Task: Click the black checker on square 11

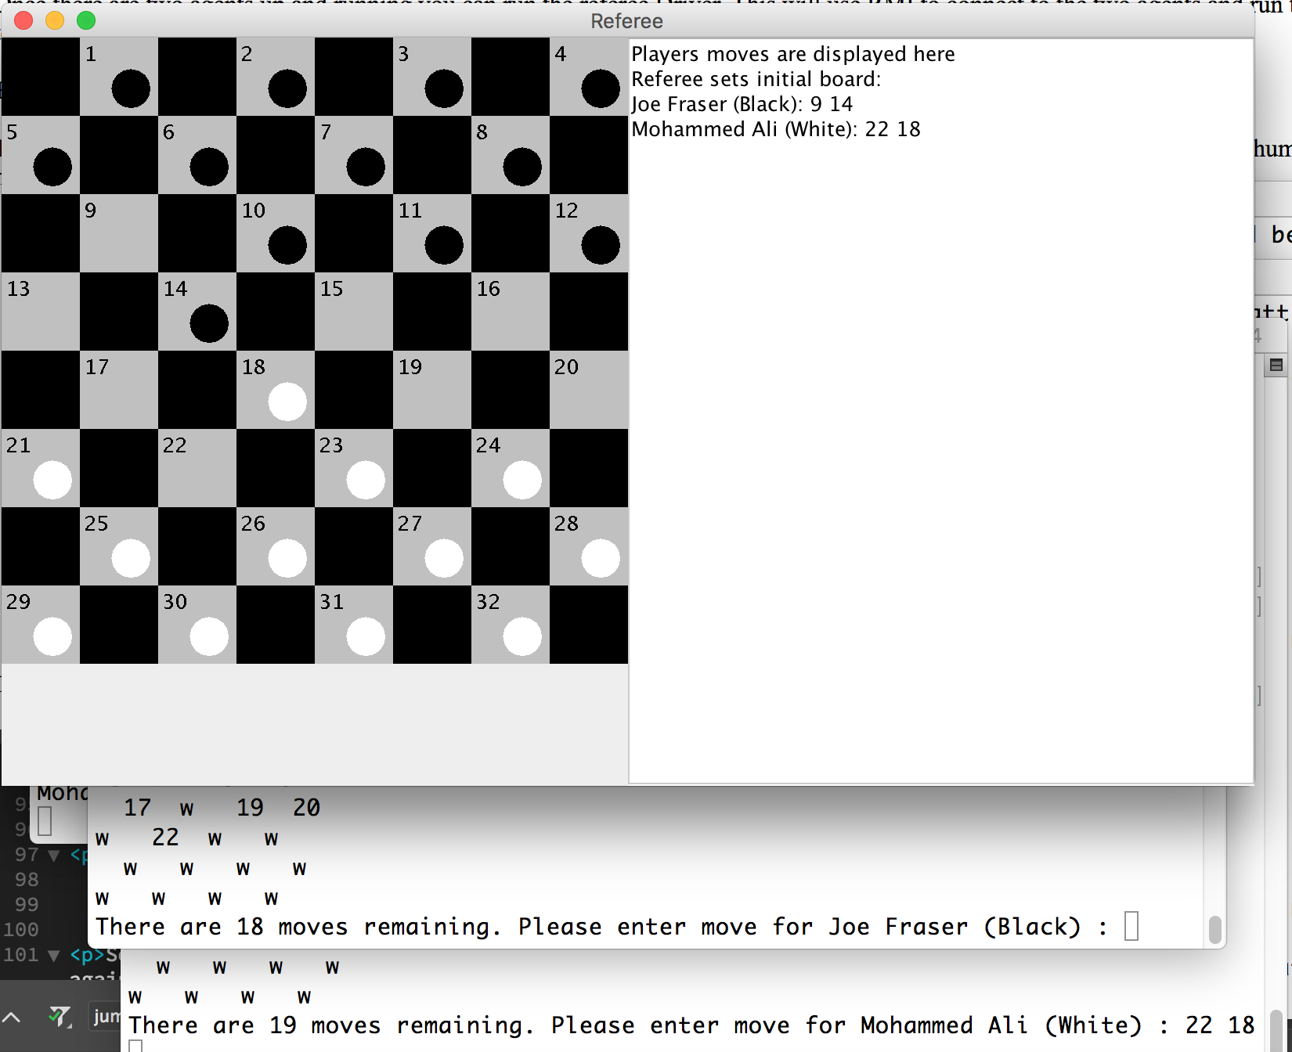Action: pos(444,245)
